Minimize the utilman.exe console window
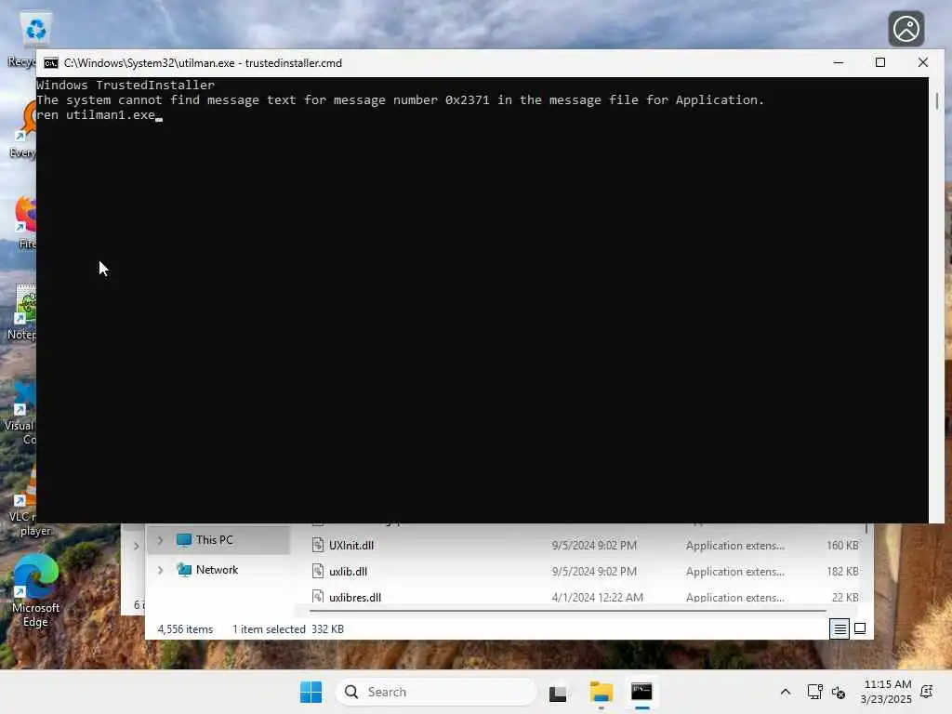Viewport: 952px width, 714px height. (x=839, y=62)
